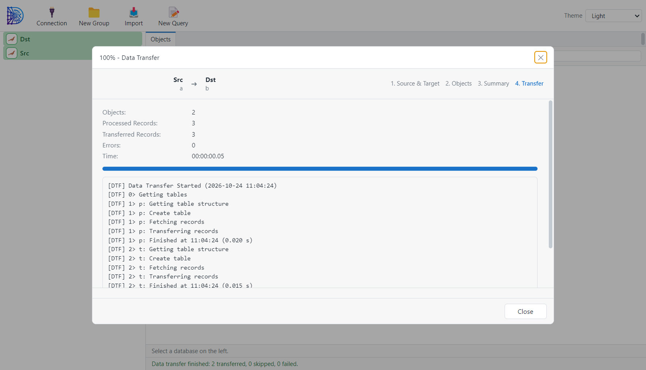Click log line 'p: Create table'
Screen dimensions: 646x370
click(x=149, y=213)
